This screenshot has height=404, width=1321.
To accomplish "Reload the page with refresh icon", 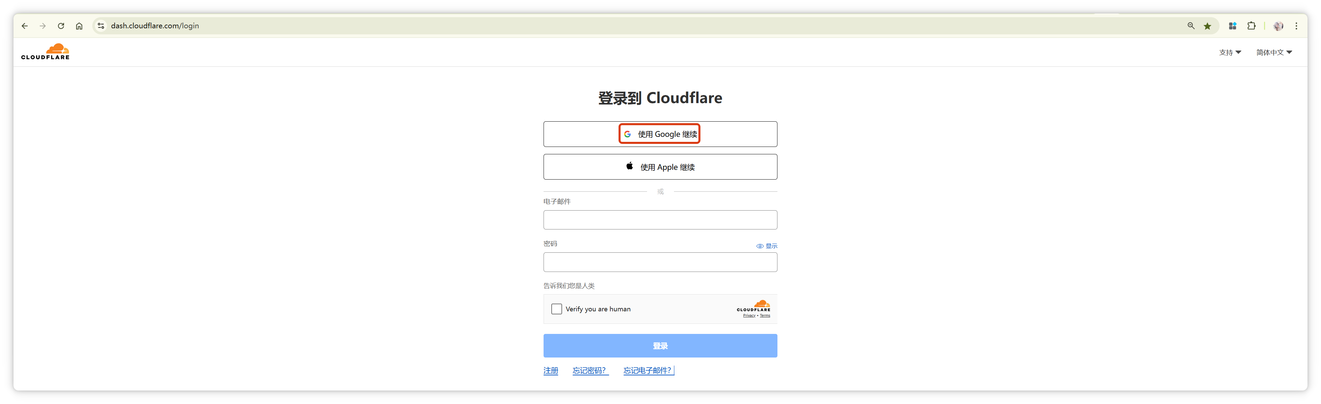I will [x=61, y=26].
